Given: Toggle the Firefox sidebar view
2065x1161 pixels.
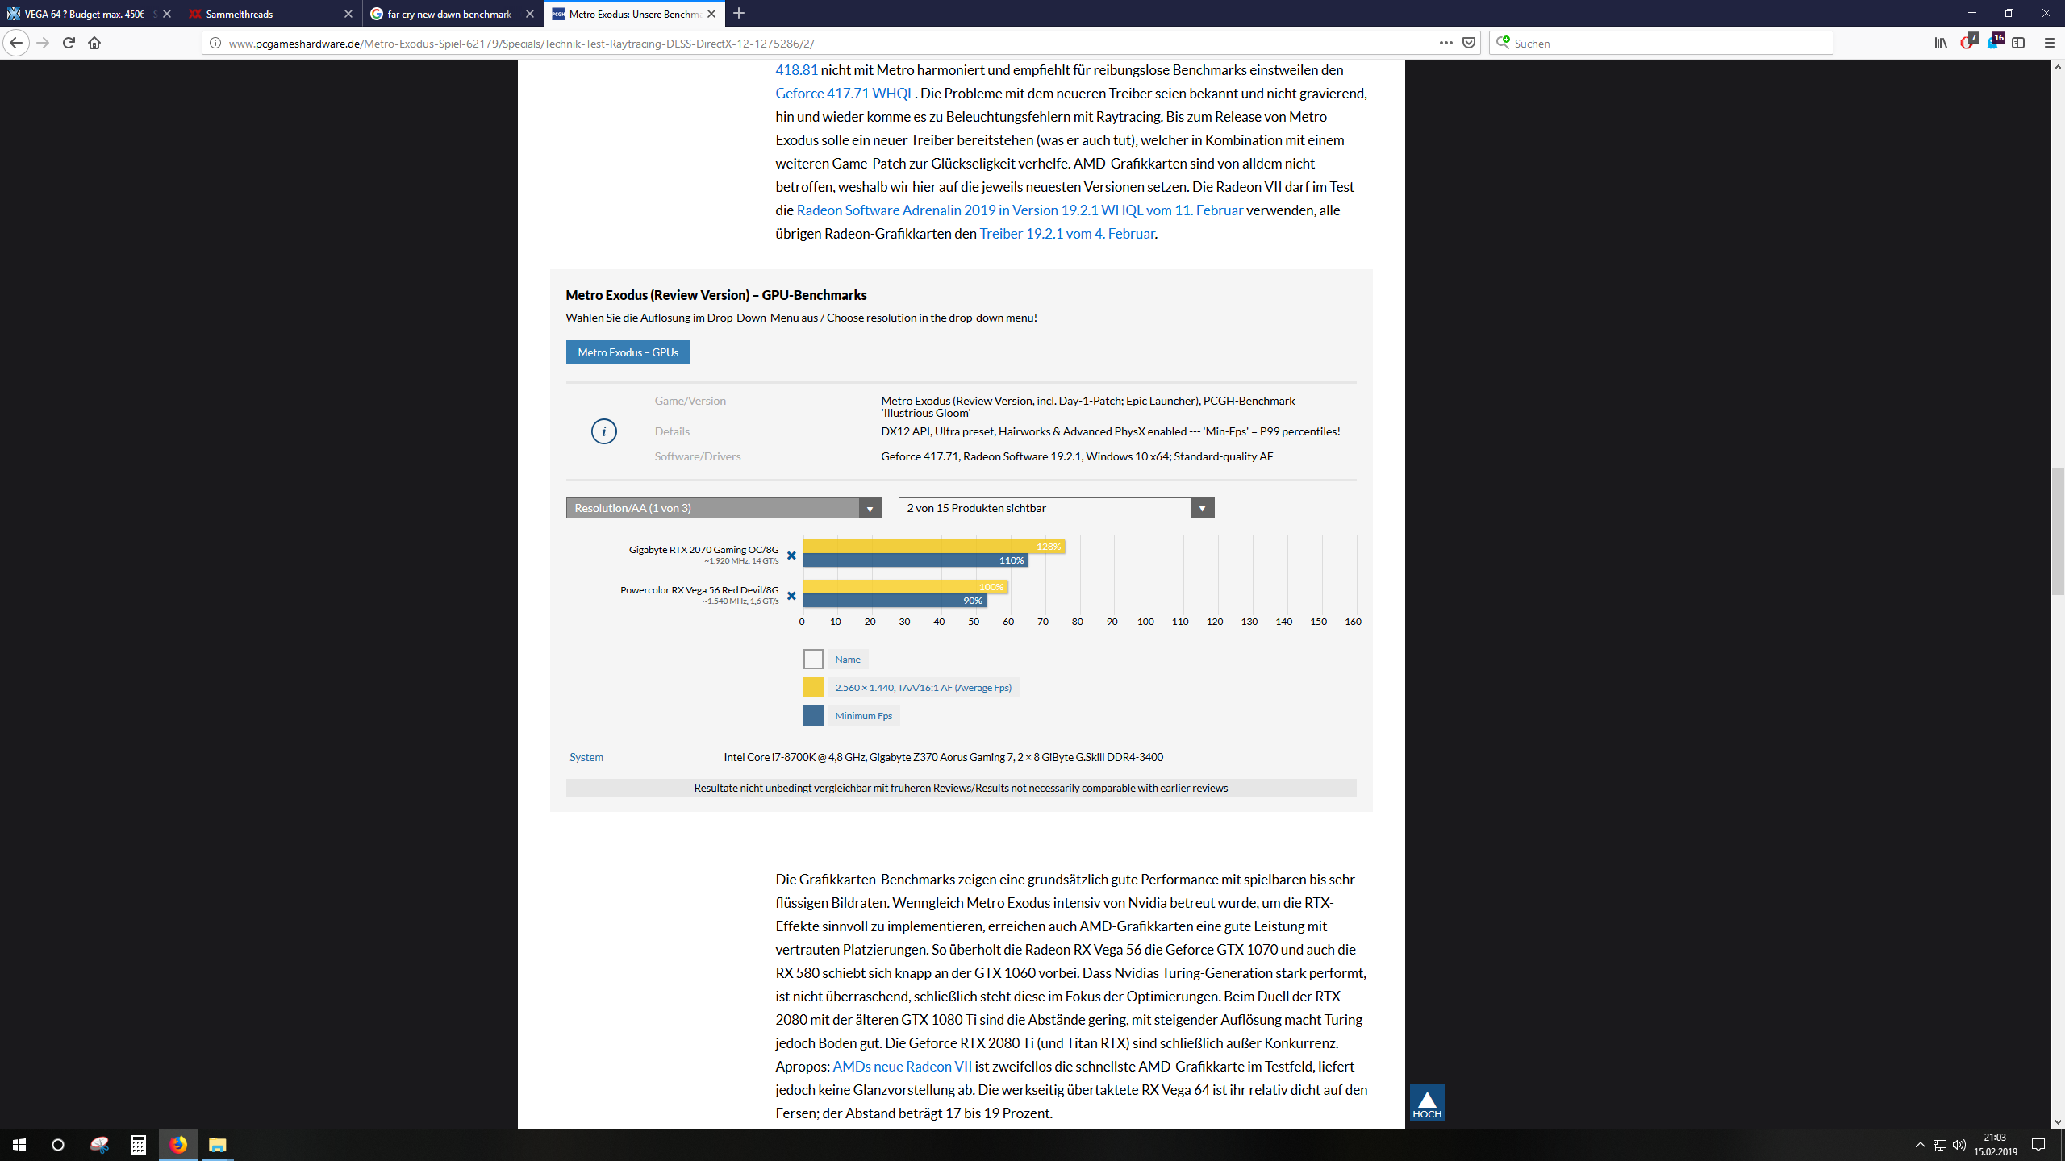Looking at the screenshot, I should [x=2018, y=43].
